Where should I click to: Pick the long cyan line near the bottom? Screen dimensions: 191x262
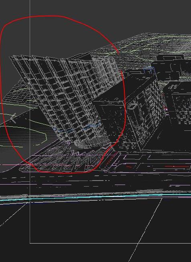click(x=95, y=197)
